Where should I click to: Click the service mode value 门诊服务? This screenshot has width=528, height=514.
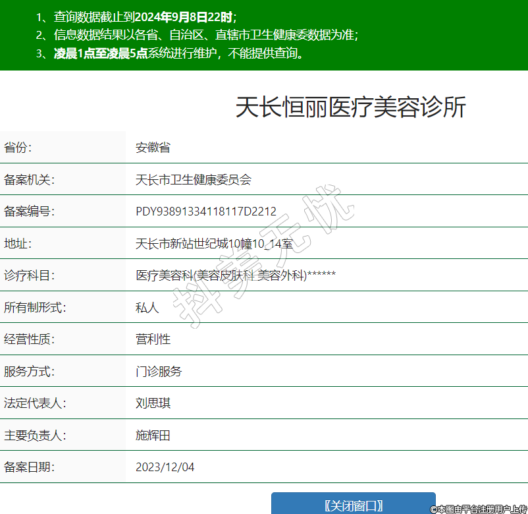click(159, 371)
